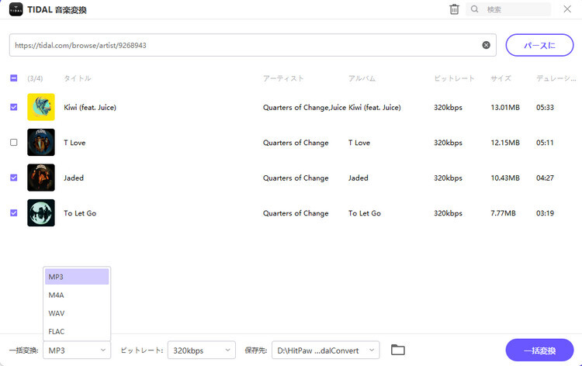Open the Jaded album cover thumbnail

41,178
